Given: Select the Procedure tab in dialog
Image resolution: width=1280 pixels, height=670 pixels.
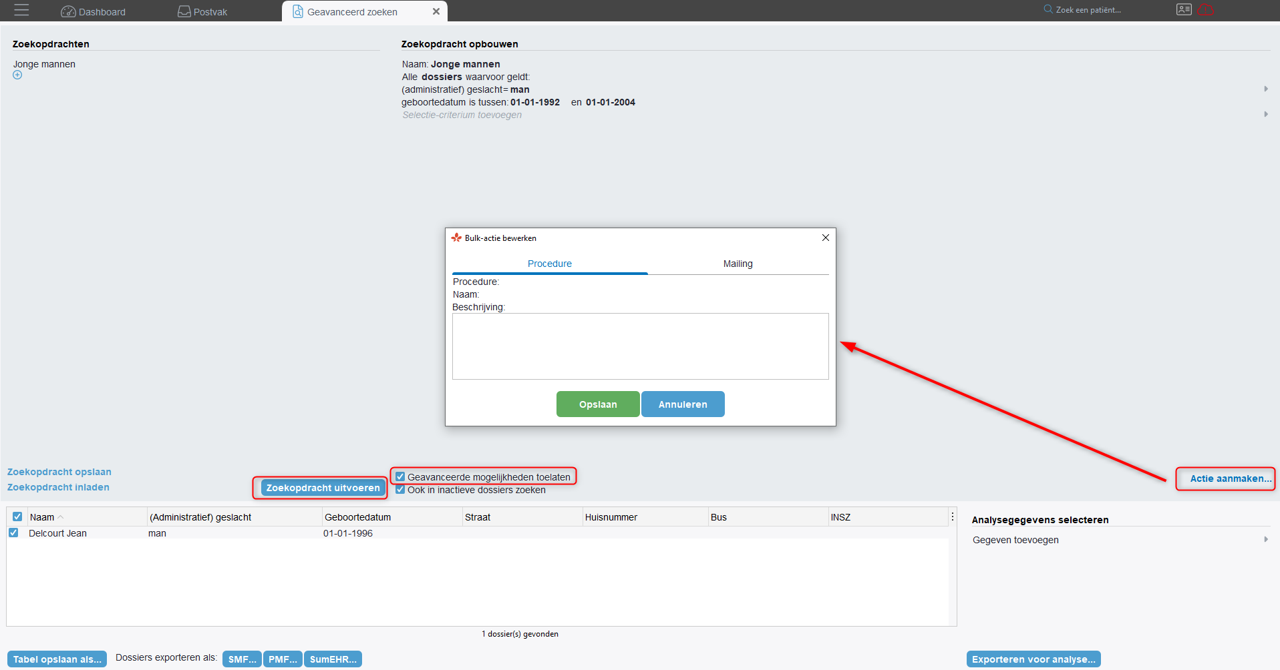Looking at the screenshot, I should tap(550, 264).
